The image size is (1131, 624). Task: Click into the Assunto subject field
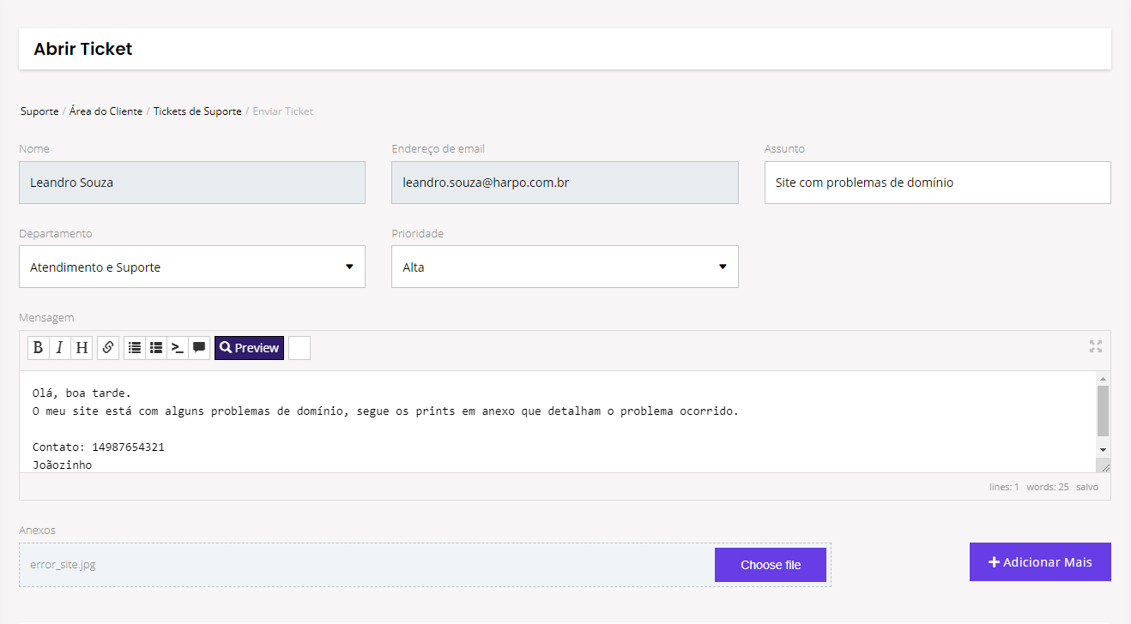pyautogui.click(x=937, y=183)
